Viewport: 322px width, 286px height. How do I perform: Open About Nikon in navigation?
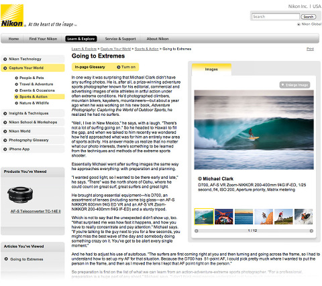pyautogui.click(x=158, y=39)
